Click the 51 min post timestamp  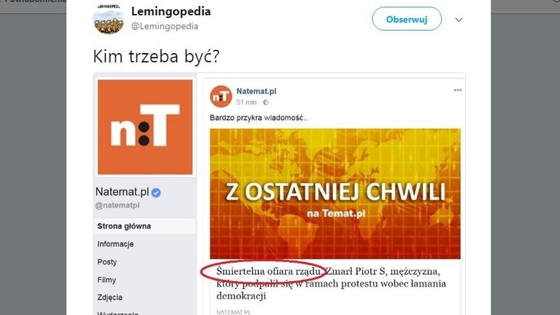point(247,102)
